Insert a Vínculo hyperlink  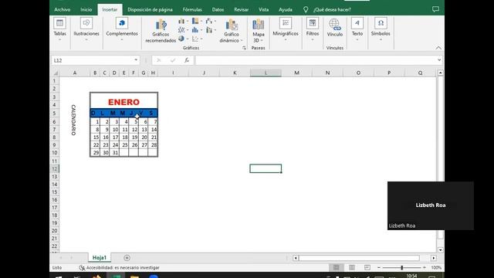point(334,28)
